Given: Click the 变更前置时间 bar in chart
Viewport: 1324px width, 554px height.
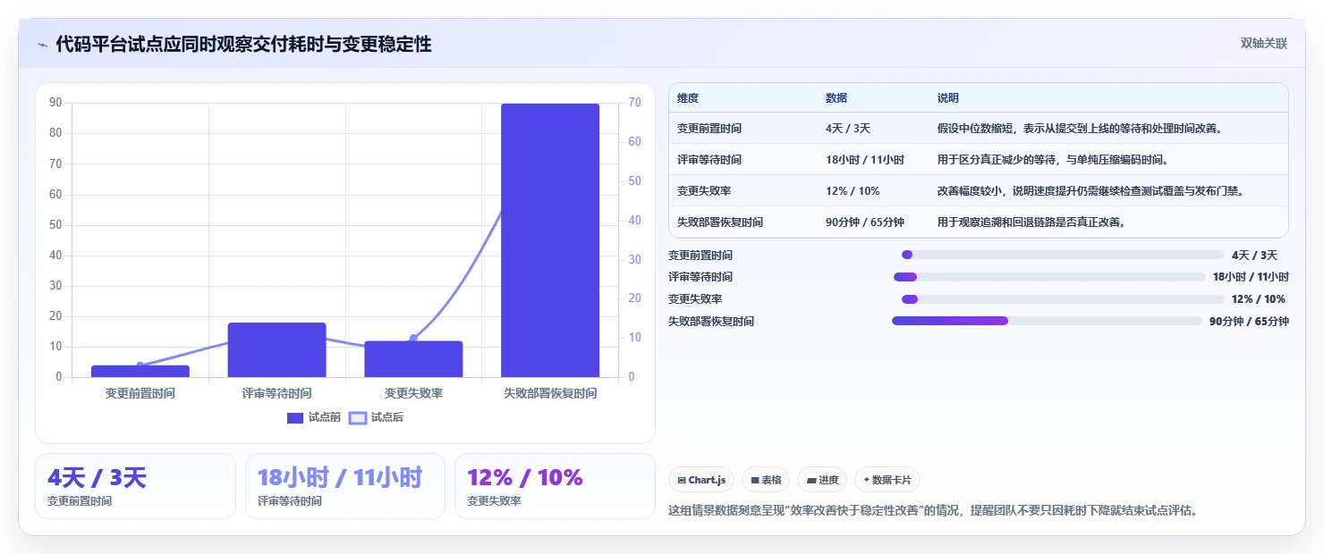Looking at the screenshot, I should (140, 371).
